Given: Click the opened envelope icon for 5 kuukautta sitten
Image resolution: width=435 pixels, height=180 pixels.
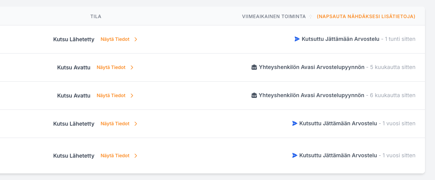Looking at the screenshot, I should point(254,67).
